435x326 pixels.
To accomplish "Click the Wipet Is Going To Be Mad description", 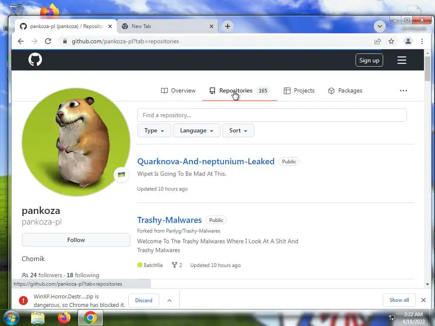I will pos(182,174).
